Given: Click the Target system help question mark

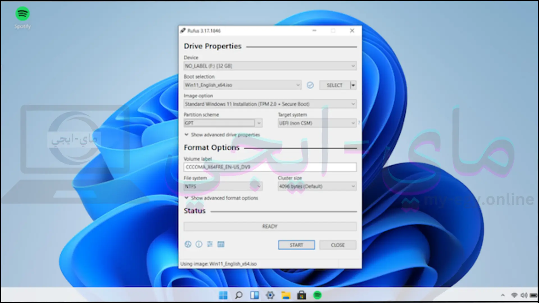Looking at the screenshot, I should [359, 123].
